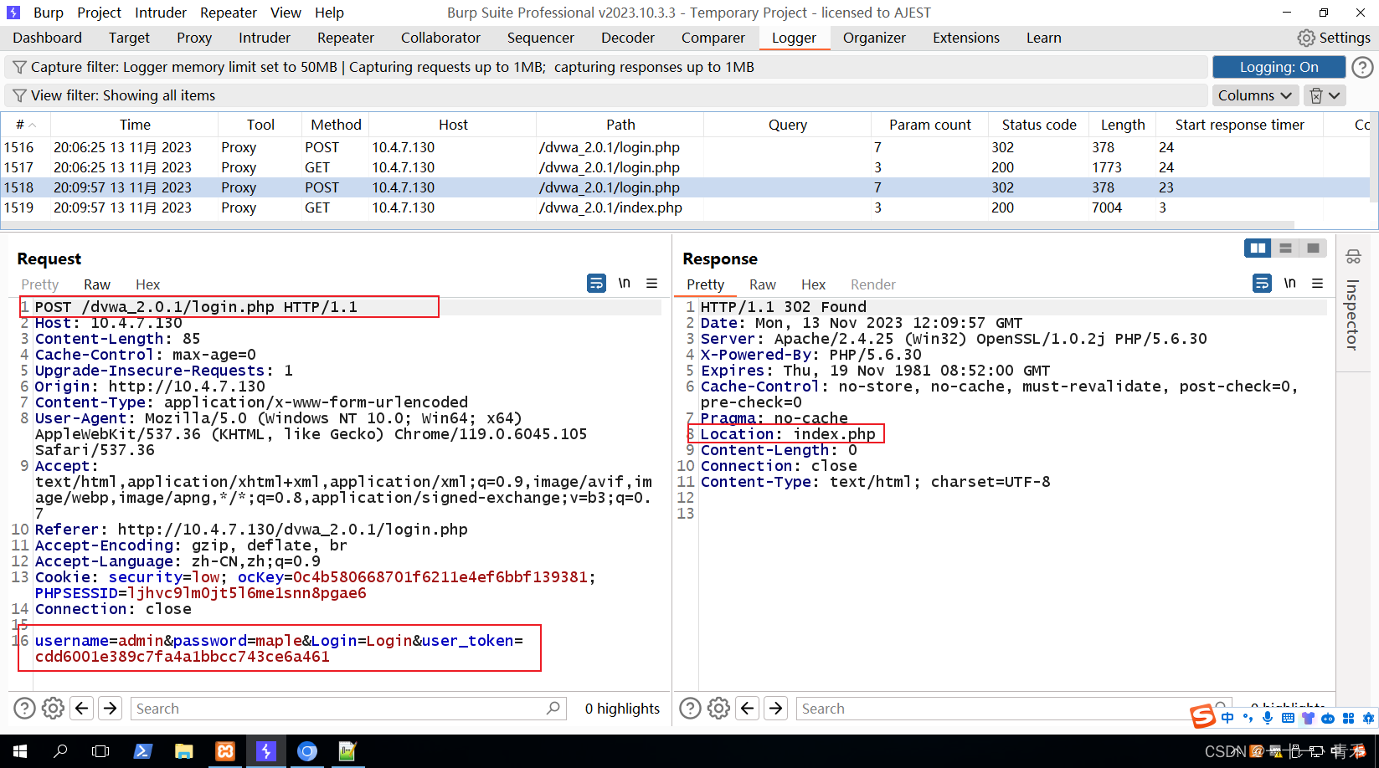Open Response search settings gear
The height and width of the screenshot is (768, 1379).
pos(718,709)
